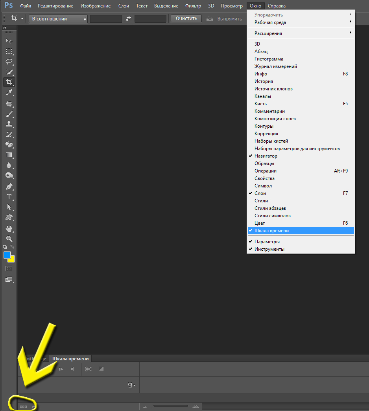Click the timeline zoom slider
Screen dimensions: 369x411
pyautogui.click(x=171, y=406)
